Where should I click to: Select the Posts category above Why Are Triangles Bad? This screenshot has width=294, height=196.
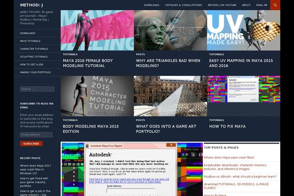(x=140, y=54)
